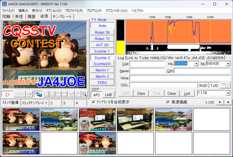The height and width of the screenshot is (157, 233).
Task: Toggle the CW ID button
Action: pyautogui.click(x=29, y=94)
